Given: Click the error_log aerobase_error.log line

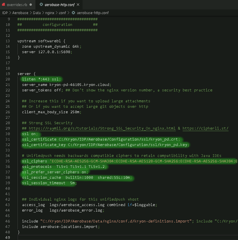Looking at the screenshot, I should [63, 210].
